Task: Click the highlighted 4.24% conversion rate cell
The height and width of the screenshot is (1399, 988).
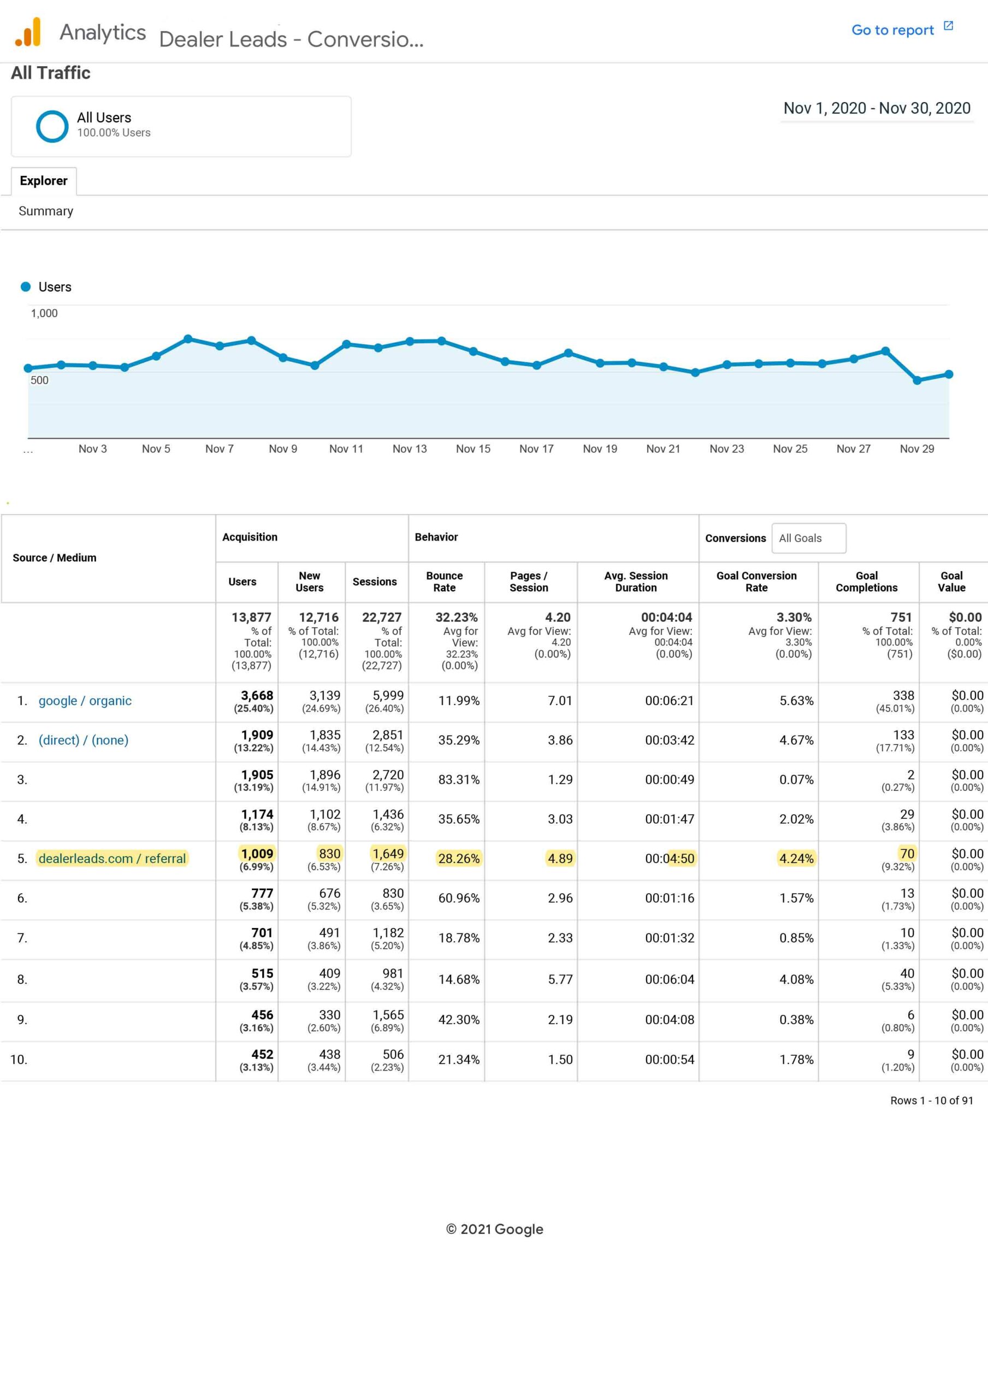Action: tap(796, 859)
